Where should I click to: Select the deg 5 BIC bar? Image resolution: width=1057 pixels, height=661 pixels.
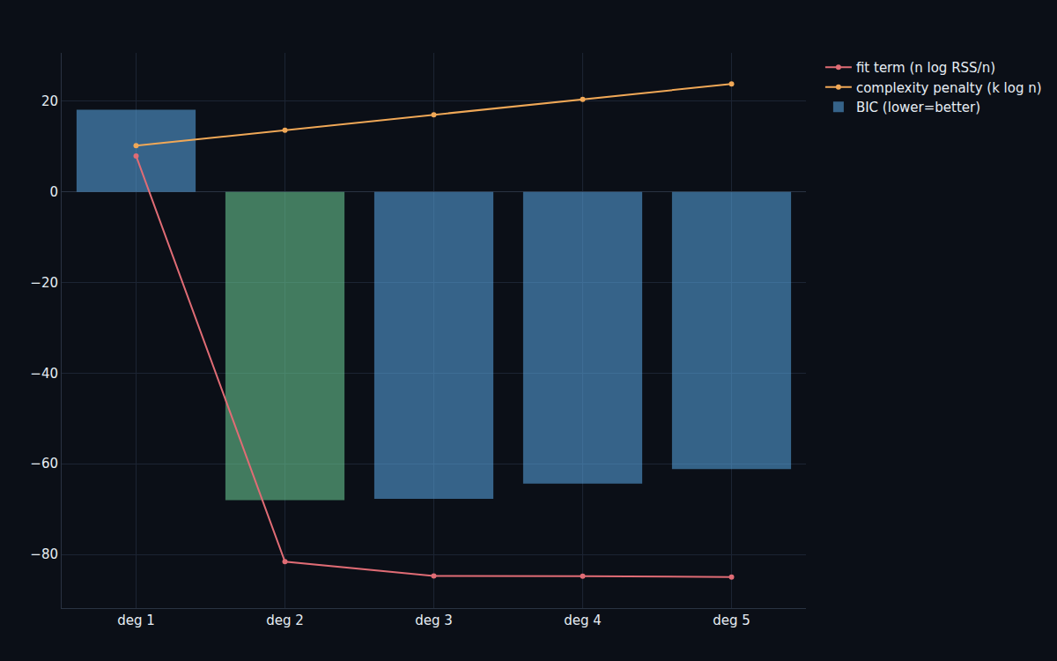[731, 330]
